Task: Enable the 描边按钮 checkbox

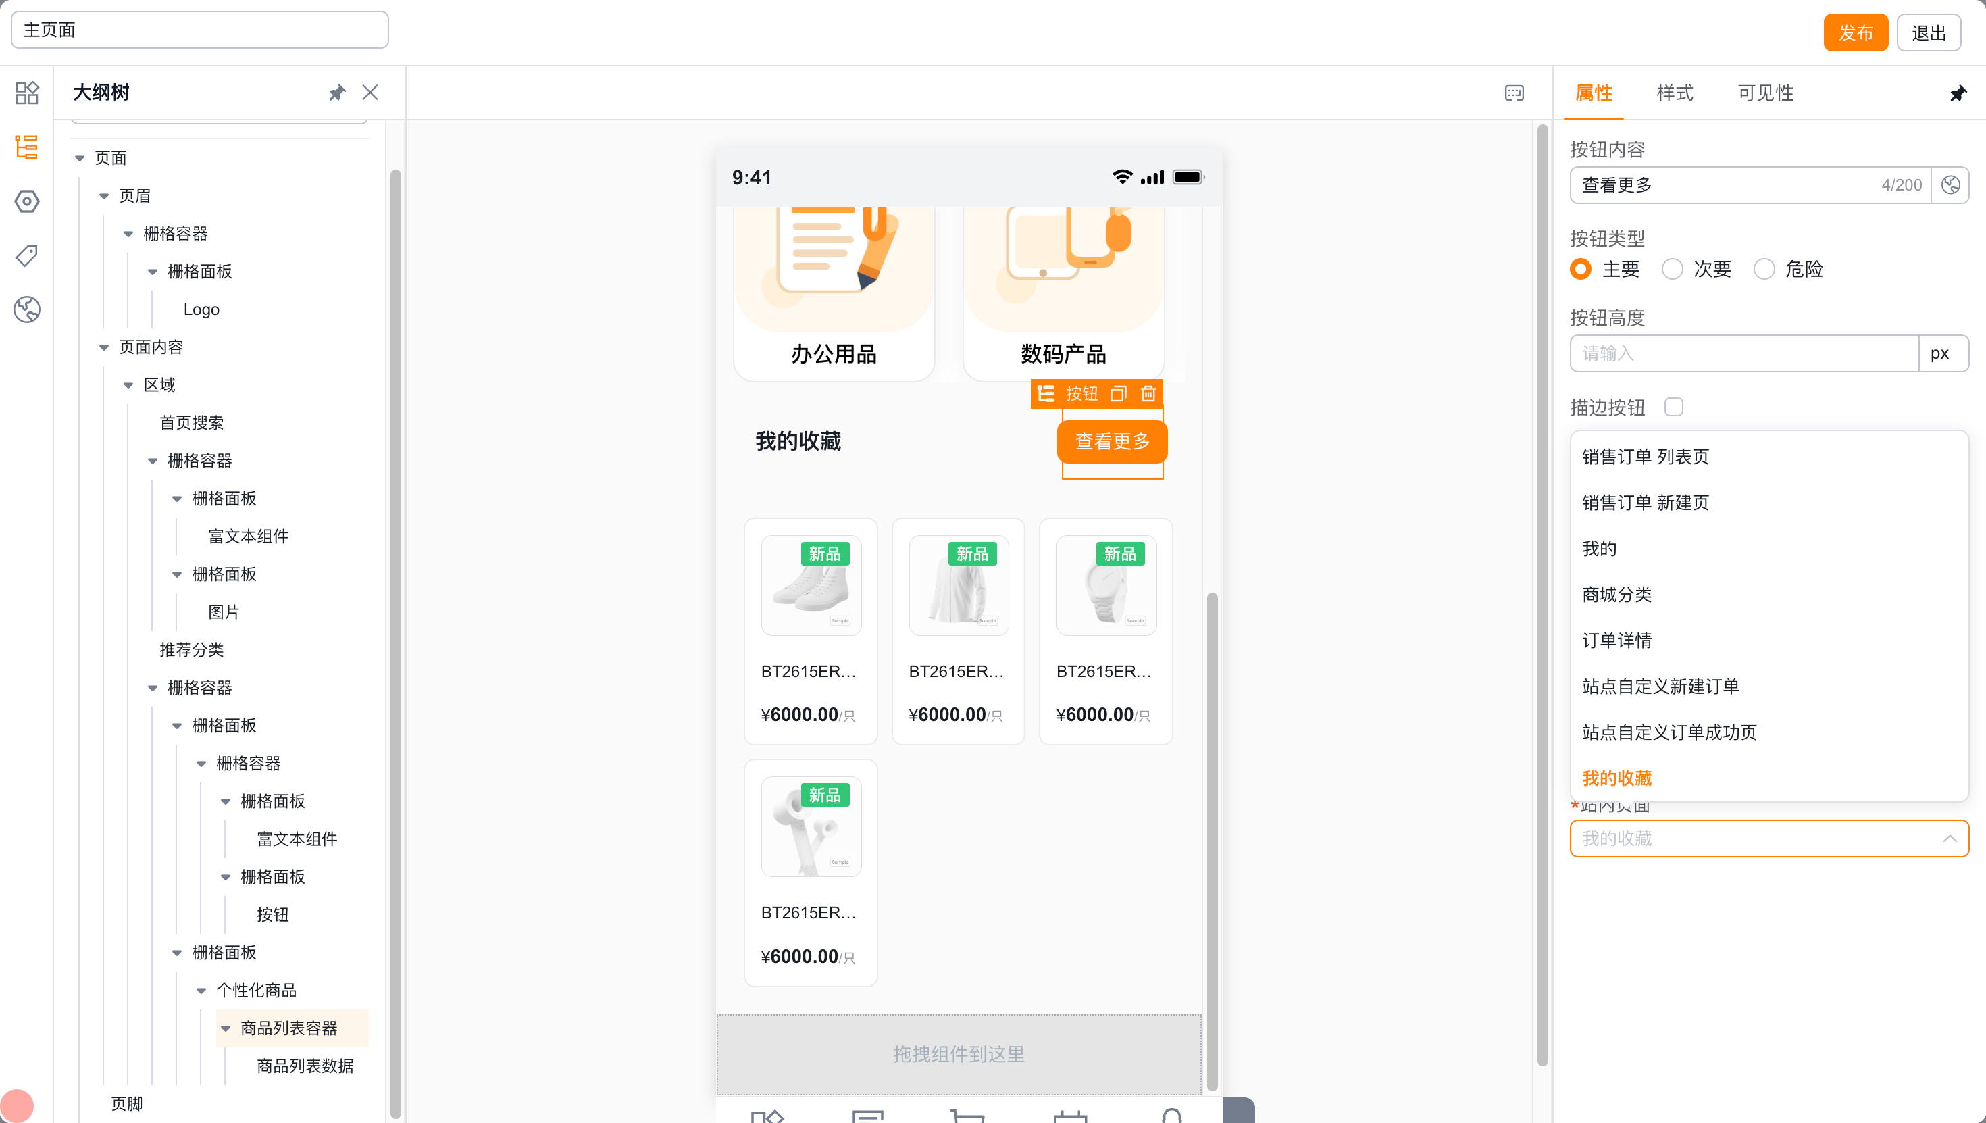Action: coord(1674,407)
